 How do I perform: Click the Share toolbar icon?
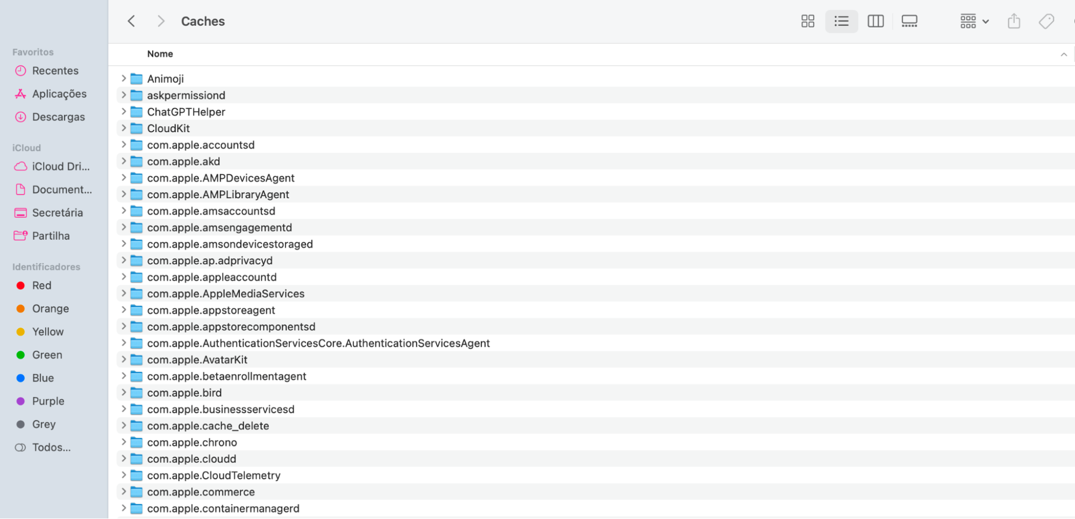(1014, 21)
